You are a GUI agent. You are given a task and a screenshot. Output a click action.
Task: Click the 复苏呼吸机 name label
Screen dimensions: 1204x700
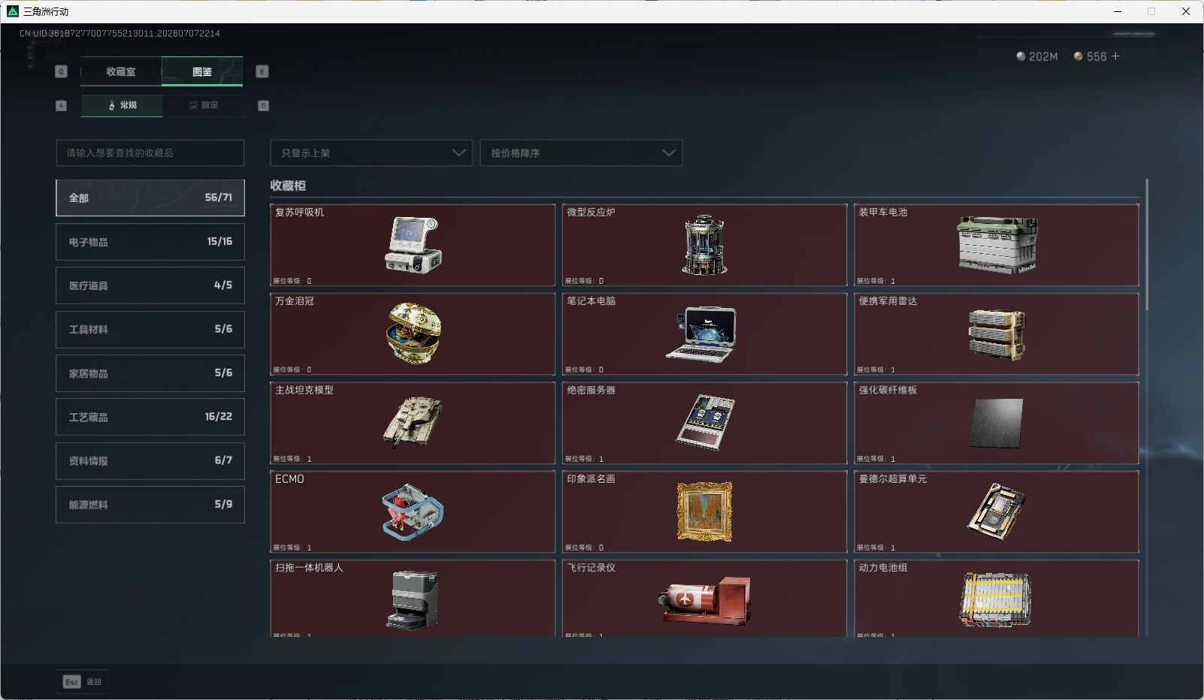coord(299,213)
